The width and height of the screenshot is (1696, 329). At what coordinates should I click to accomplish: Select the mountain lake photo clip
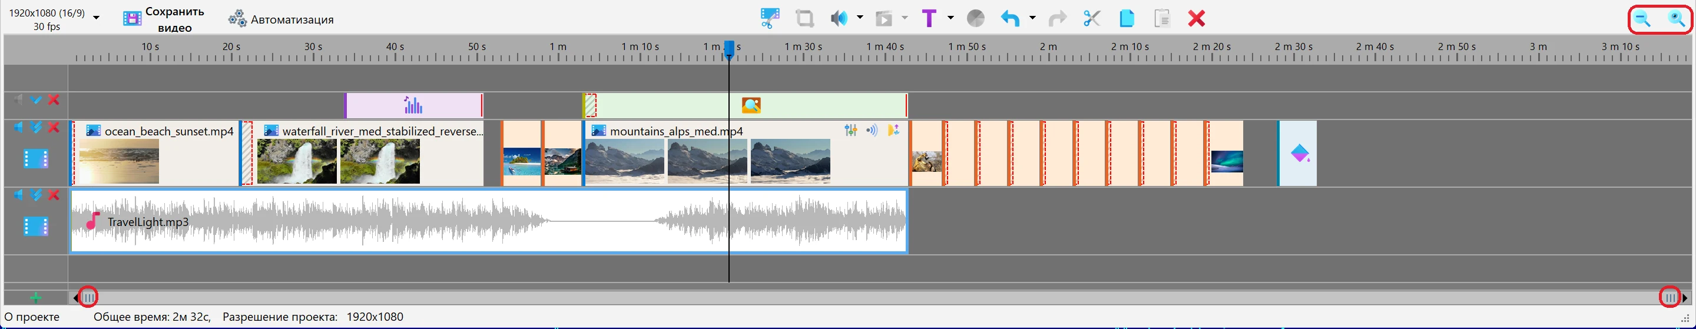562,152
